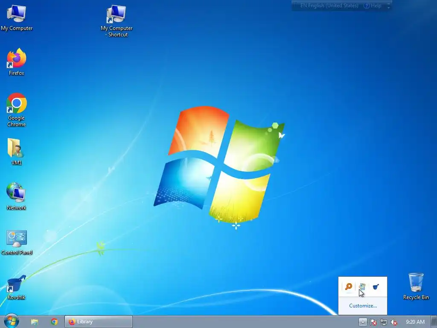Select the Network desktop icon
Image resolution: width=437 pixels, height=328 pixels.
[x=17, y=196]
